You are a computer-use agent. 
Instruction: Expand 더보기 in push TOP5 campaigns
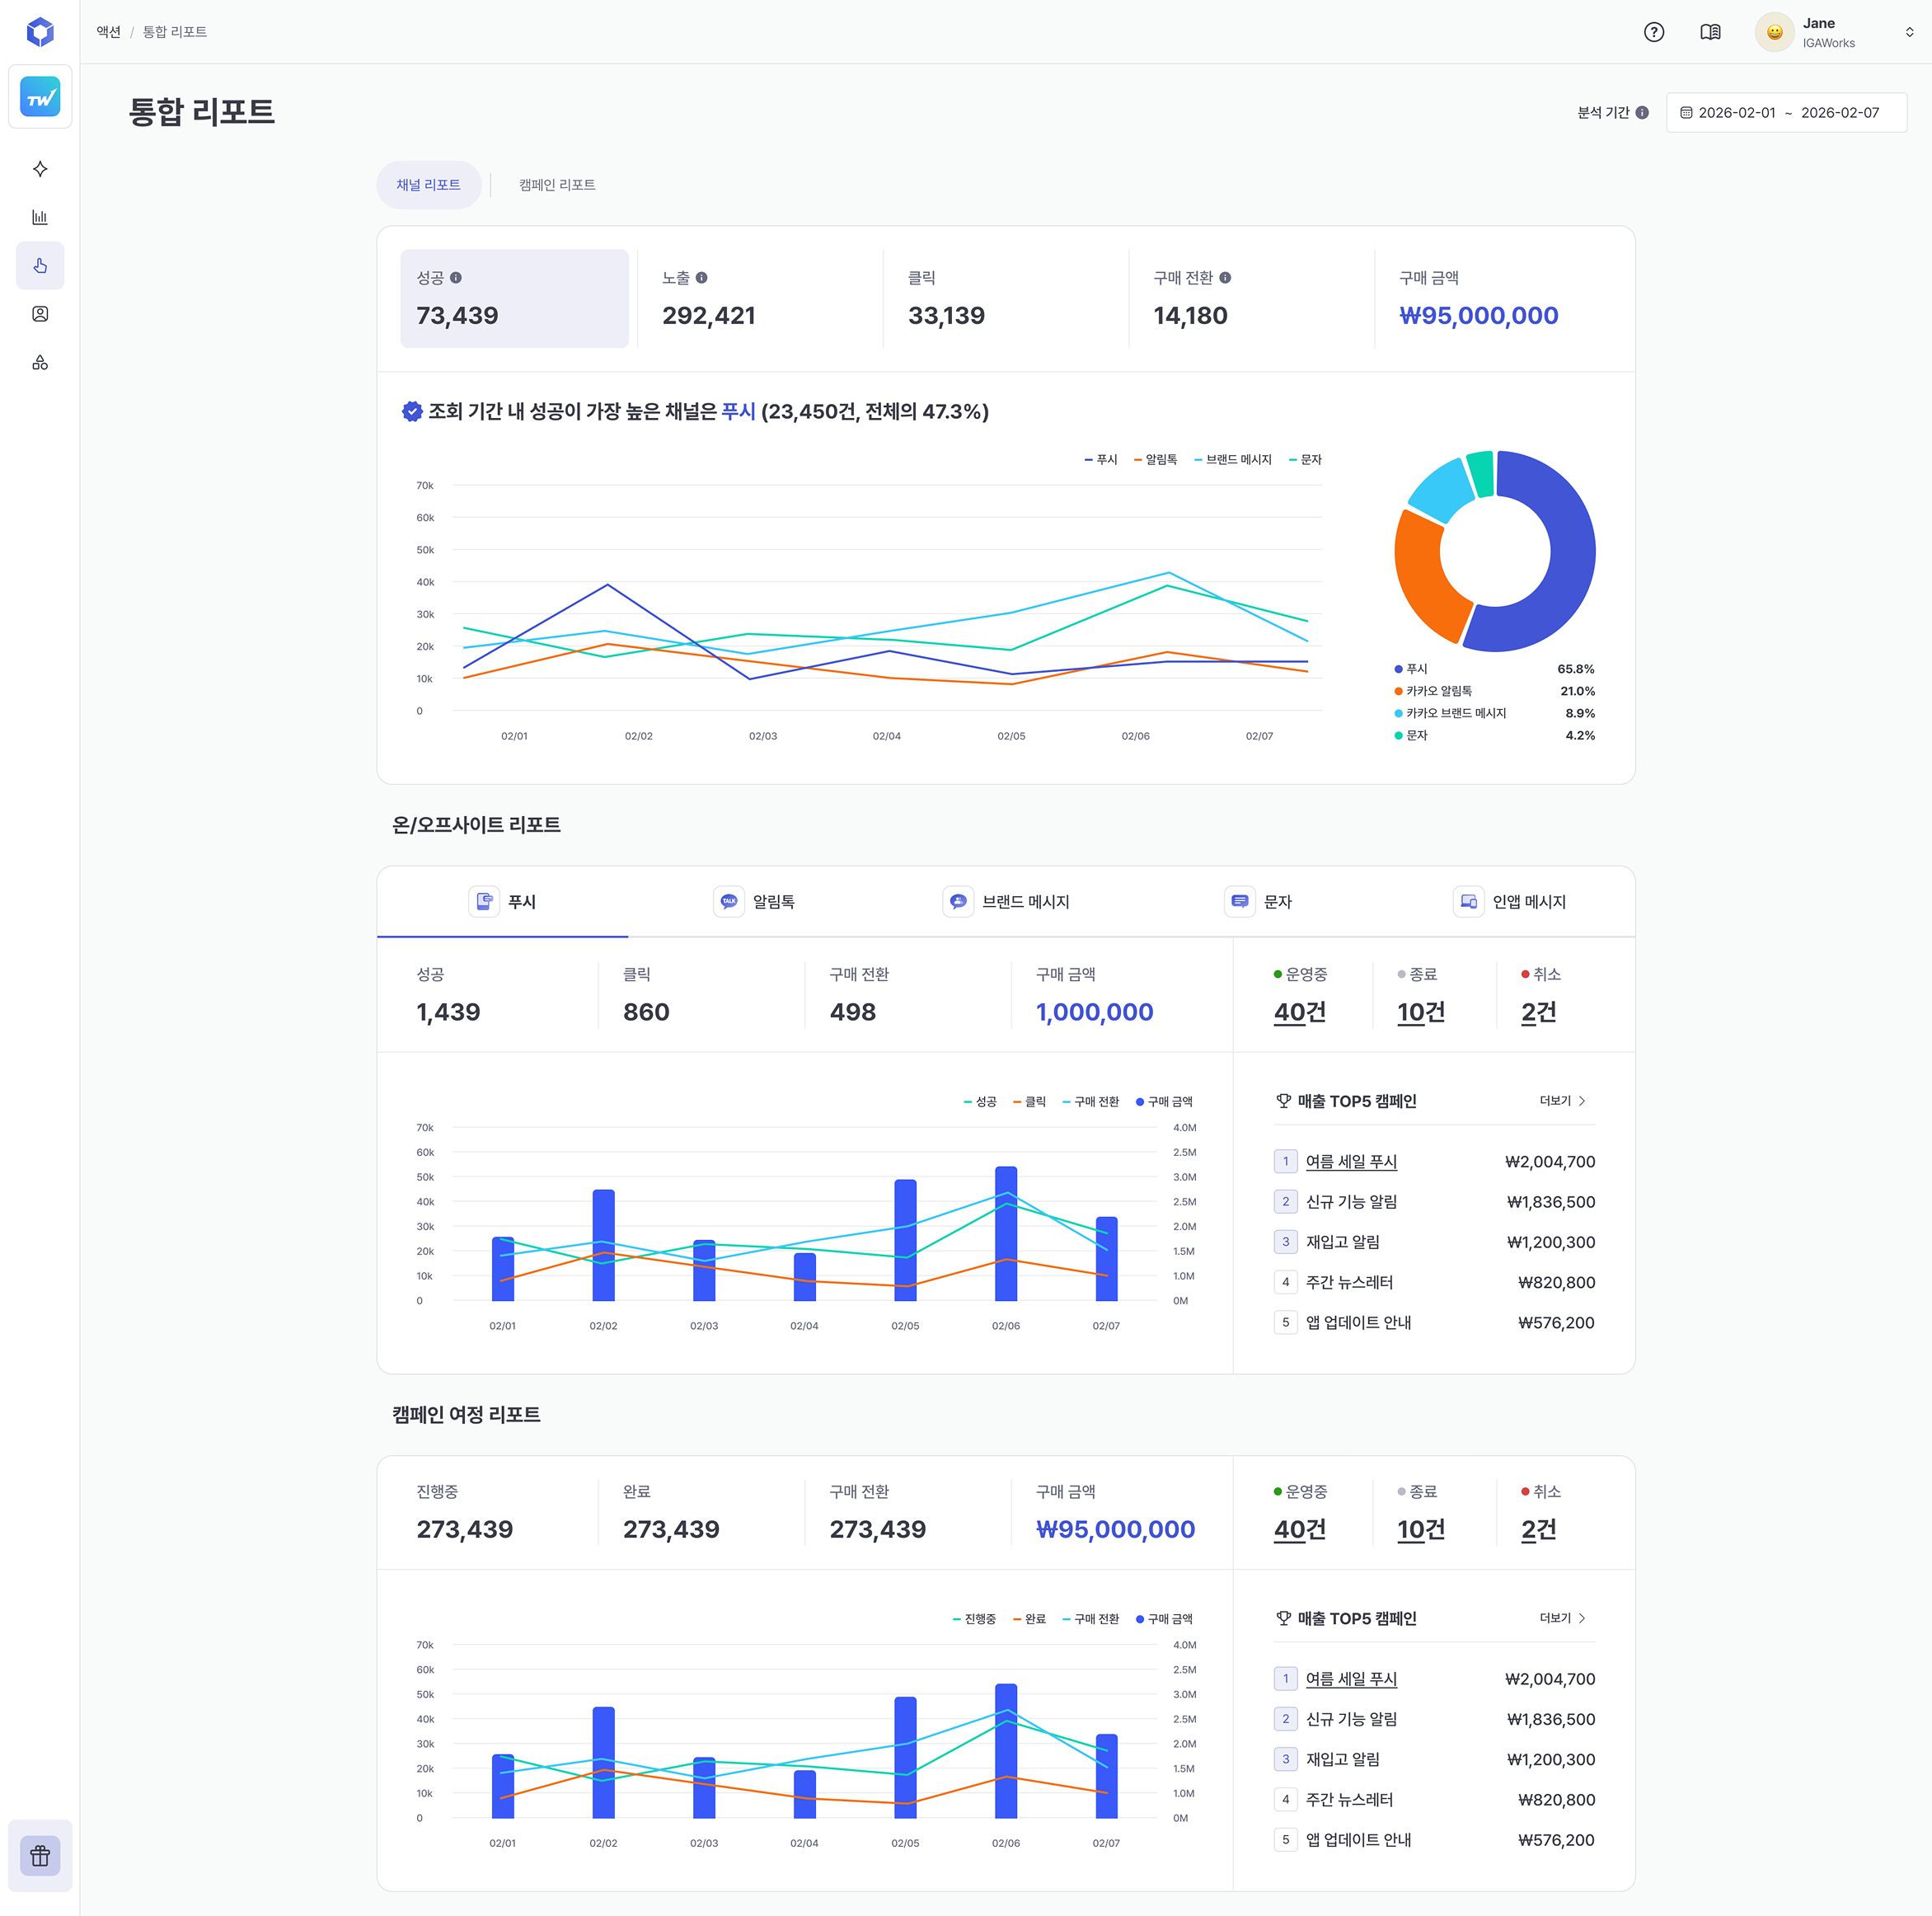(1563, 1101)
